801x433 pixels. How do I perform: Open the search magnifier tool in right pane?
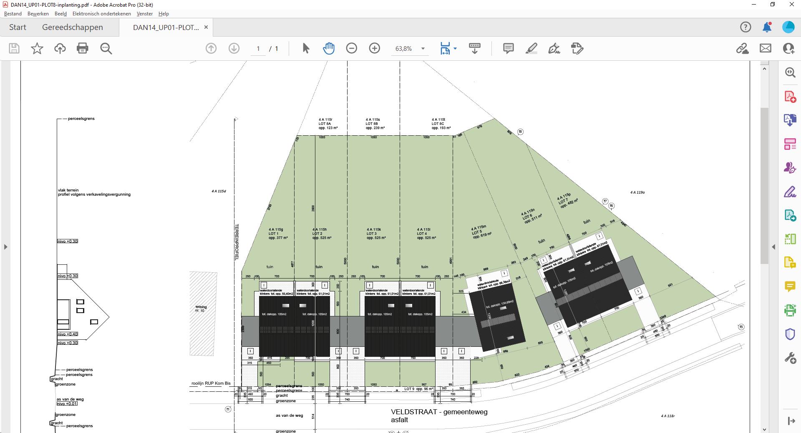(790, 72)
